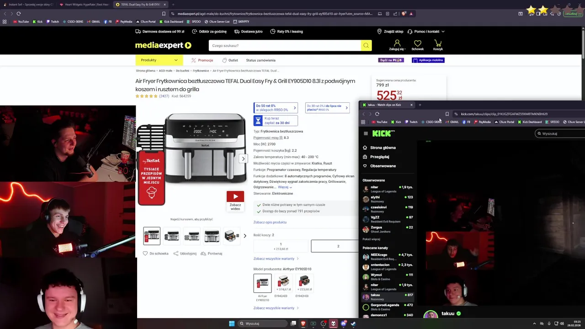
Task: Click the product rating stars (2427)
Action: click(152, 96)
